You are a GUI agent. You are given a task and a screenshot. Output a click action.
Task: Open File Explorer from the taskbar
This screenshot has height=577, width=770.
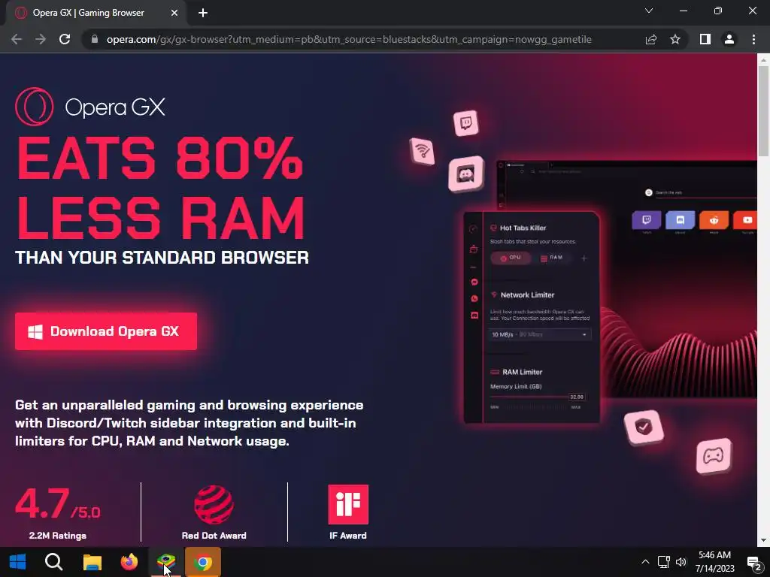(x=92, y=562)
